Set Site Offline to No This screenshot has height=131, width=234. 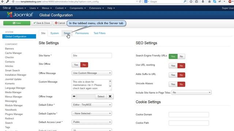(84, 65)
